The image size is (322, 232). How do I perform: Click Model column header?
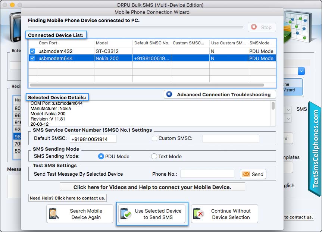coord(113,43)
